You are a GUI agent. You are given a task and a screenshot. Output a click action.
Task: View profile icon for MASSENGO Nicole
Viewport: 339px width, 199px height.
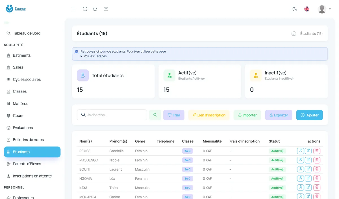300,160
